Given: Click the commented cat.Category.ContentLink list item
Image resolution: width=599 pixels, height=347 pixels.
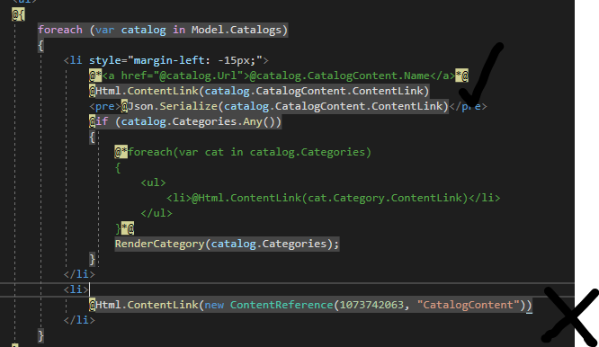Looking at the screenshot, I should (333, 198).
